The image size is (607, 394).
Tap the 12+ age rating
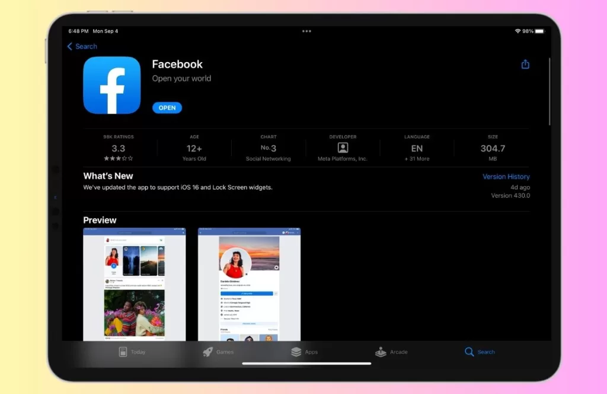(194, 148)
